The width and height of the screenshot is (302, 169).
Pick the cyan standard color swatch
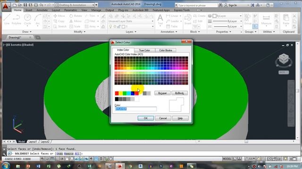(129, 93)
